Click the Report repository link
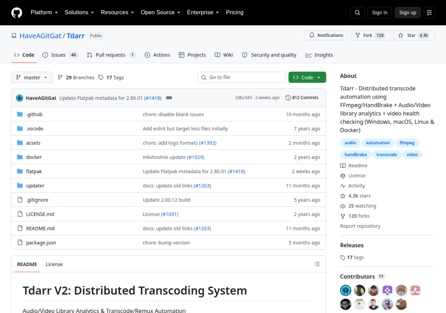Viewport: 446px width, 313px height. pos(360,226)
